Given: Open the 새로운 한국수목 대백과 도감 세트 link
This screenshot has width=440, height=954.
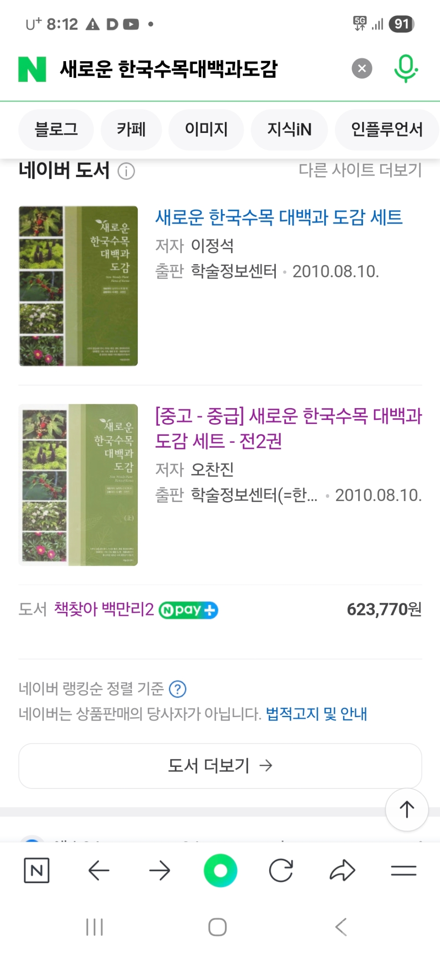Looking at the screenshot, I should [x=279, y=217].
